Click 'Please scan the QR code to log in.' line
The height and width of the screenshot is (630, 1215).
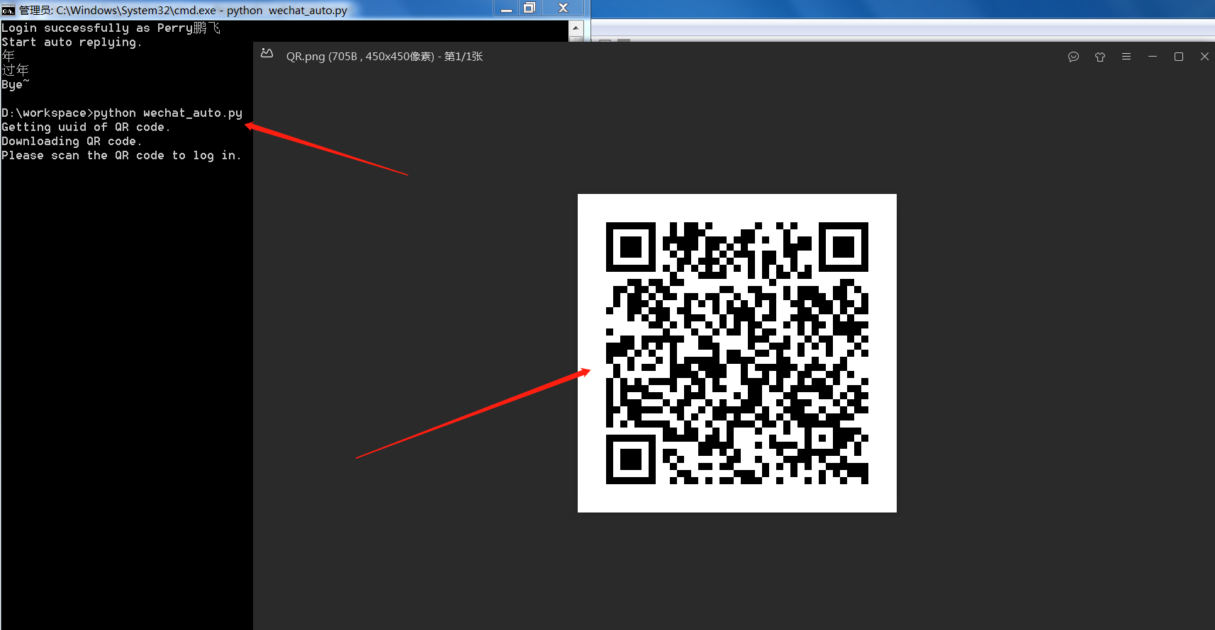click(x=121, y=155)
